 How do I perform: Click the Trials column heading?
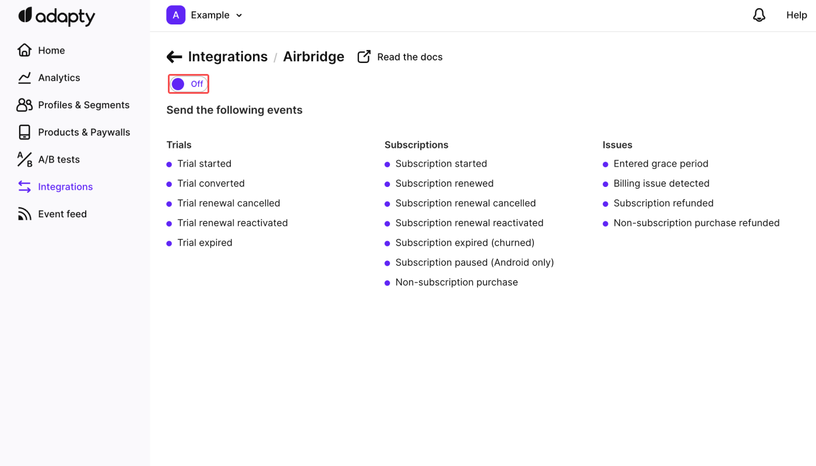(179, 145)
